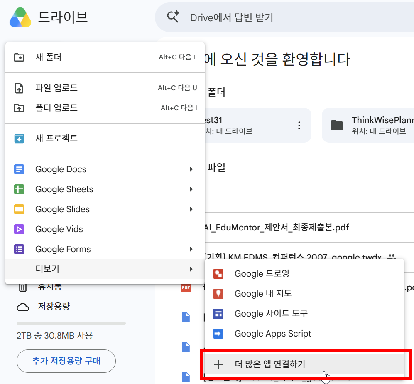Select Google 드로잉 from submenu
This screenshot has height=384, width=414.
click(304, 274)
